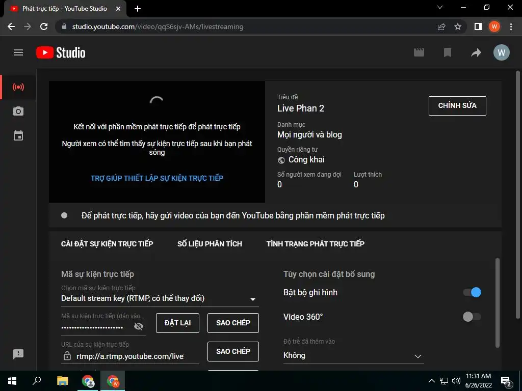522x391 pixels.
Task: Open TRỢ GIÚP THIẾT LẬP SỰ KIỆN TRỰC TIẾP link
Action: pyautogui.click(x=157, y=178)
